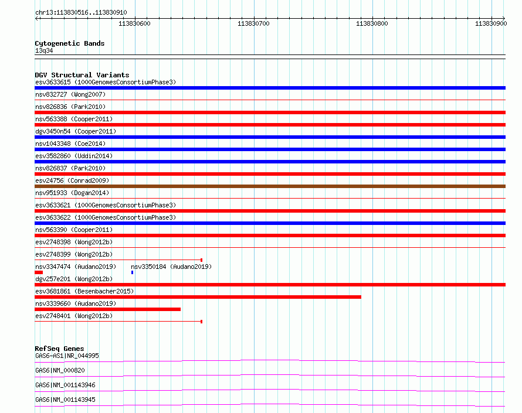Click the nsv826836 (Park2010) label
The width and height of the screenshot is (522, 413).
tap(70, 107)
